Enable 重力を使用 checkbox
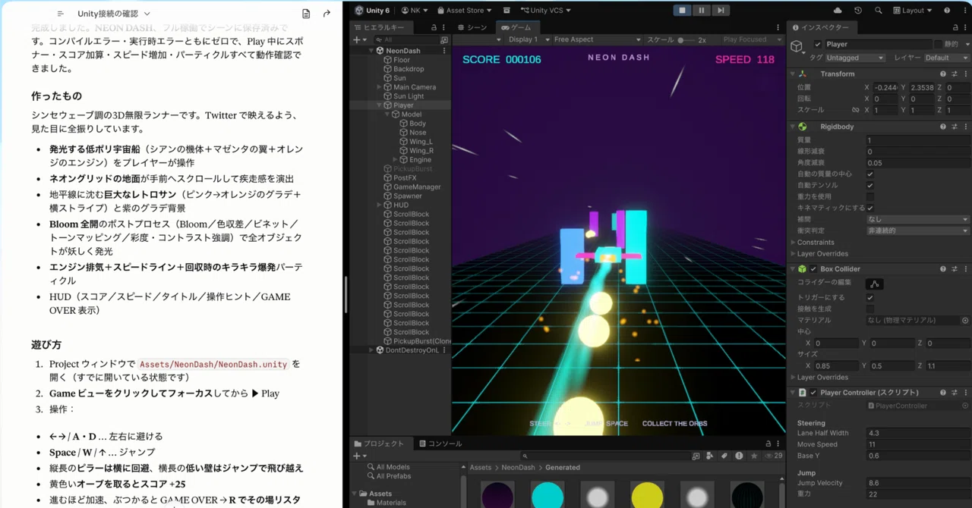The width and height of the screenshot is (972, 508). [x=870, y=196]
